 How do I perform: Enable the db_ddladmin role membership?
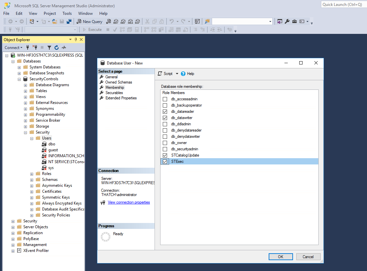tap(165, 124)
